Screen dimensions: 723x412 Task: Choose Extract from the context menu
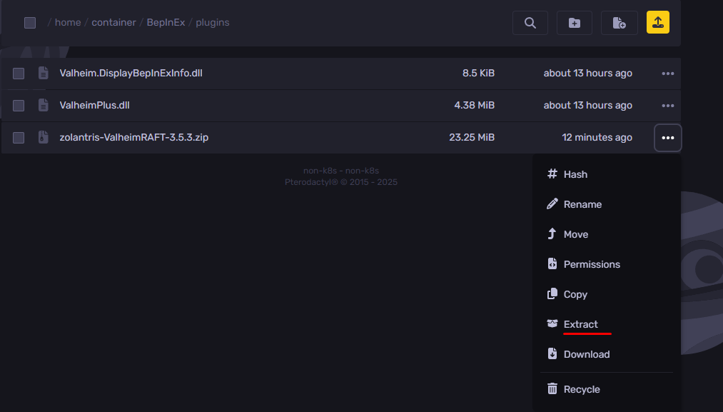(x=607, y=324)
